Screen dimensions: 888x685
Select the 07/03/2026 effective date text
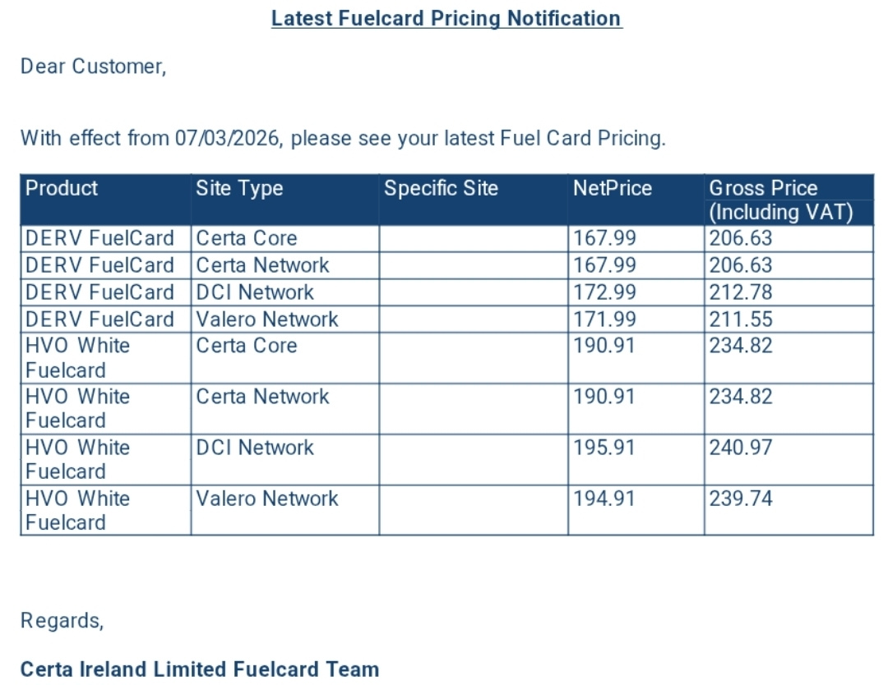(x=229, y=138)
